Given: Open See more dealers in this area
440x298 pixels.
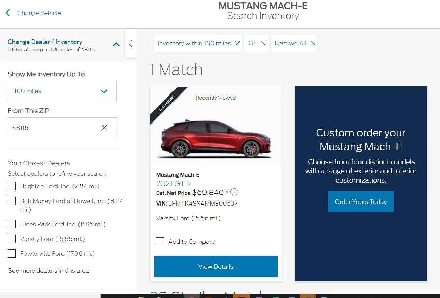Looking at the screenshot, I should [49, 271].
